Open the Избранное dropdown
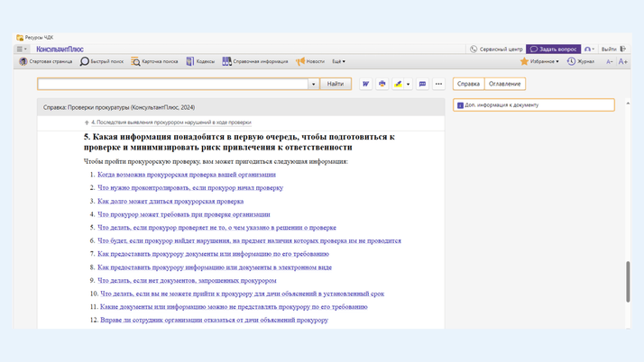 pos(539,61)
